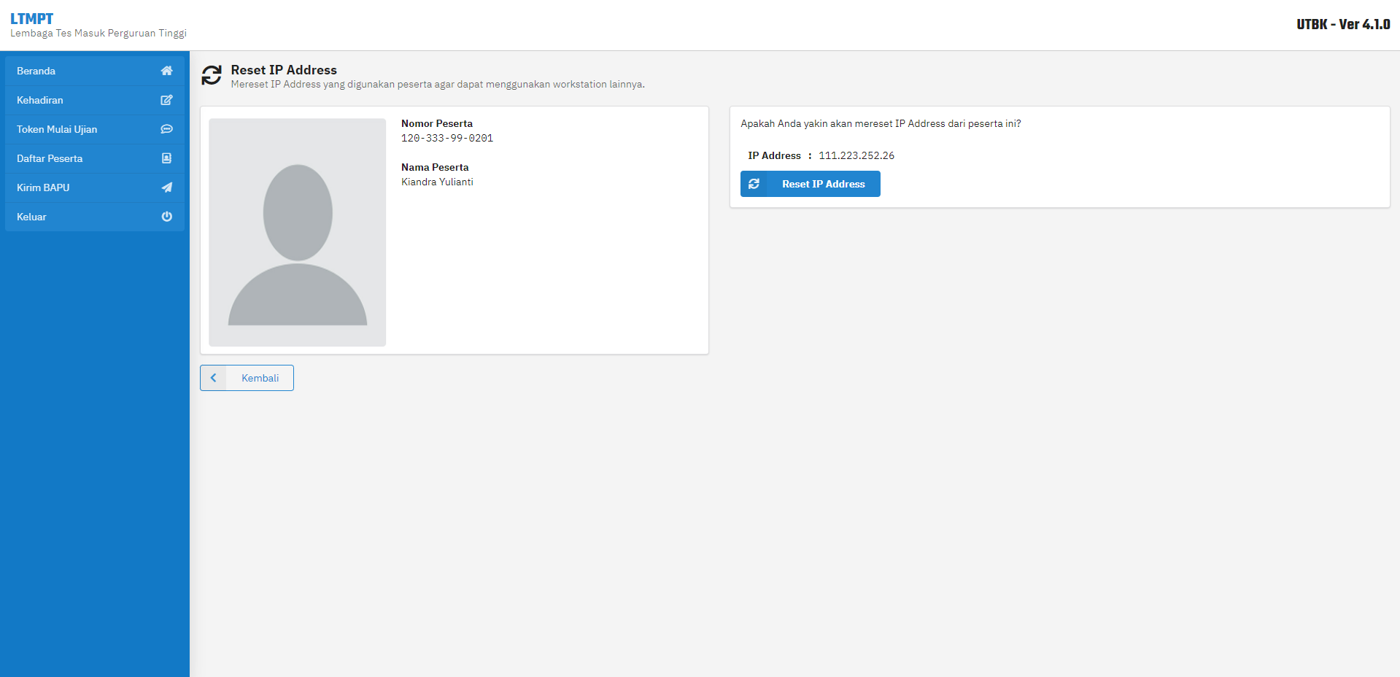1400x677 pixels.
Task: Click the address book icon for Daftar Peserta
Action: tap(166, 158)
